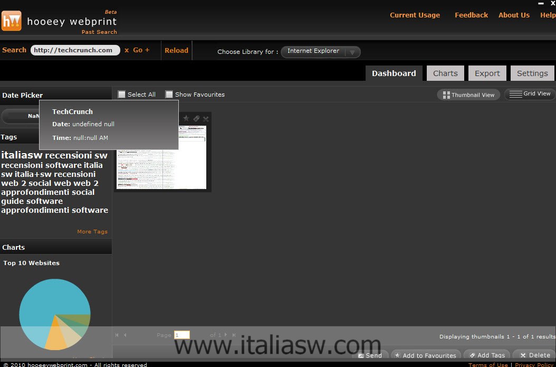Click the Send button
556x367 pixels.
[370, 355]
